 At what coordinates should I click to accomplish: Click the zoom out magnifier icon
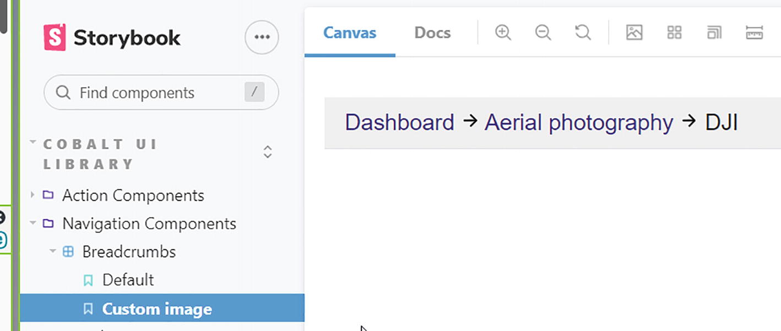pos(543,32)
